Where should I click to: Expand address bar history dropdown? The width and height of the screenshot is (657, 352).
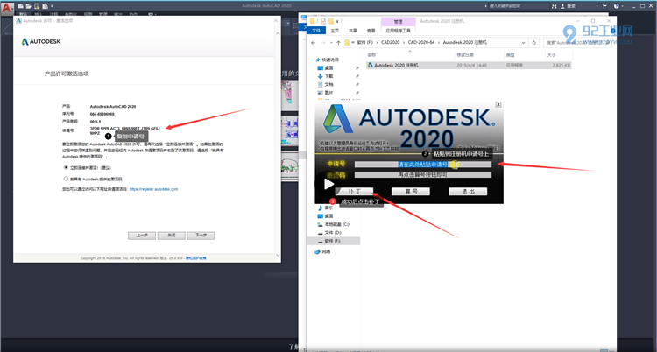523,43
